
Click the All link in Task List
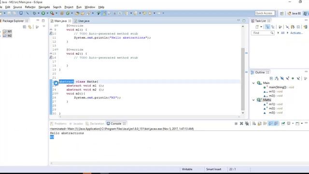pos(282,33)
